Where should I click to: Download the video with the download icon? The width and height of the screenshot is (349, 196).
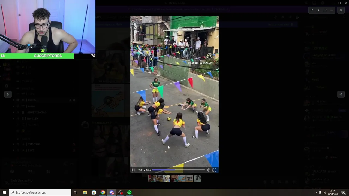tap(318, 10)
